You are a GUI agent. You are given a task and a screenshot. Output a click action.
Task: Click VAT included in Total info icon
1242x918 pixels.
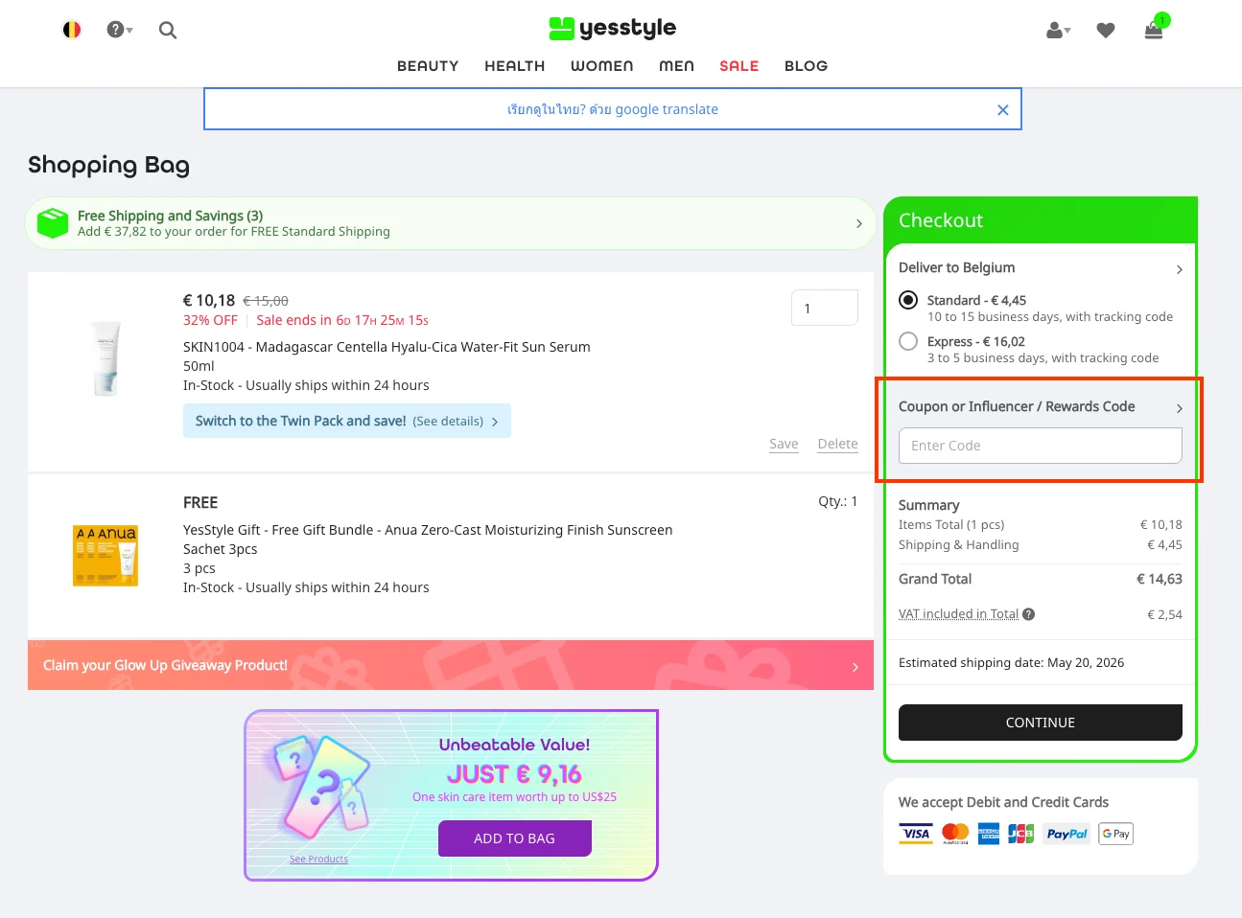coord(1028,614)
